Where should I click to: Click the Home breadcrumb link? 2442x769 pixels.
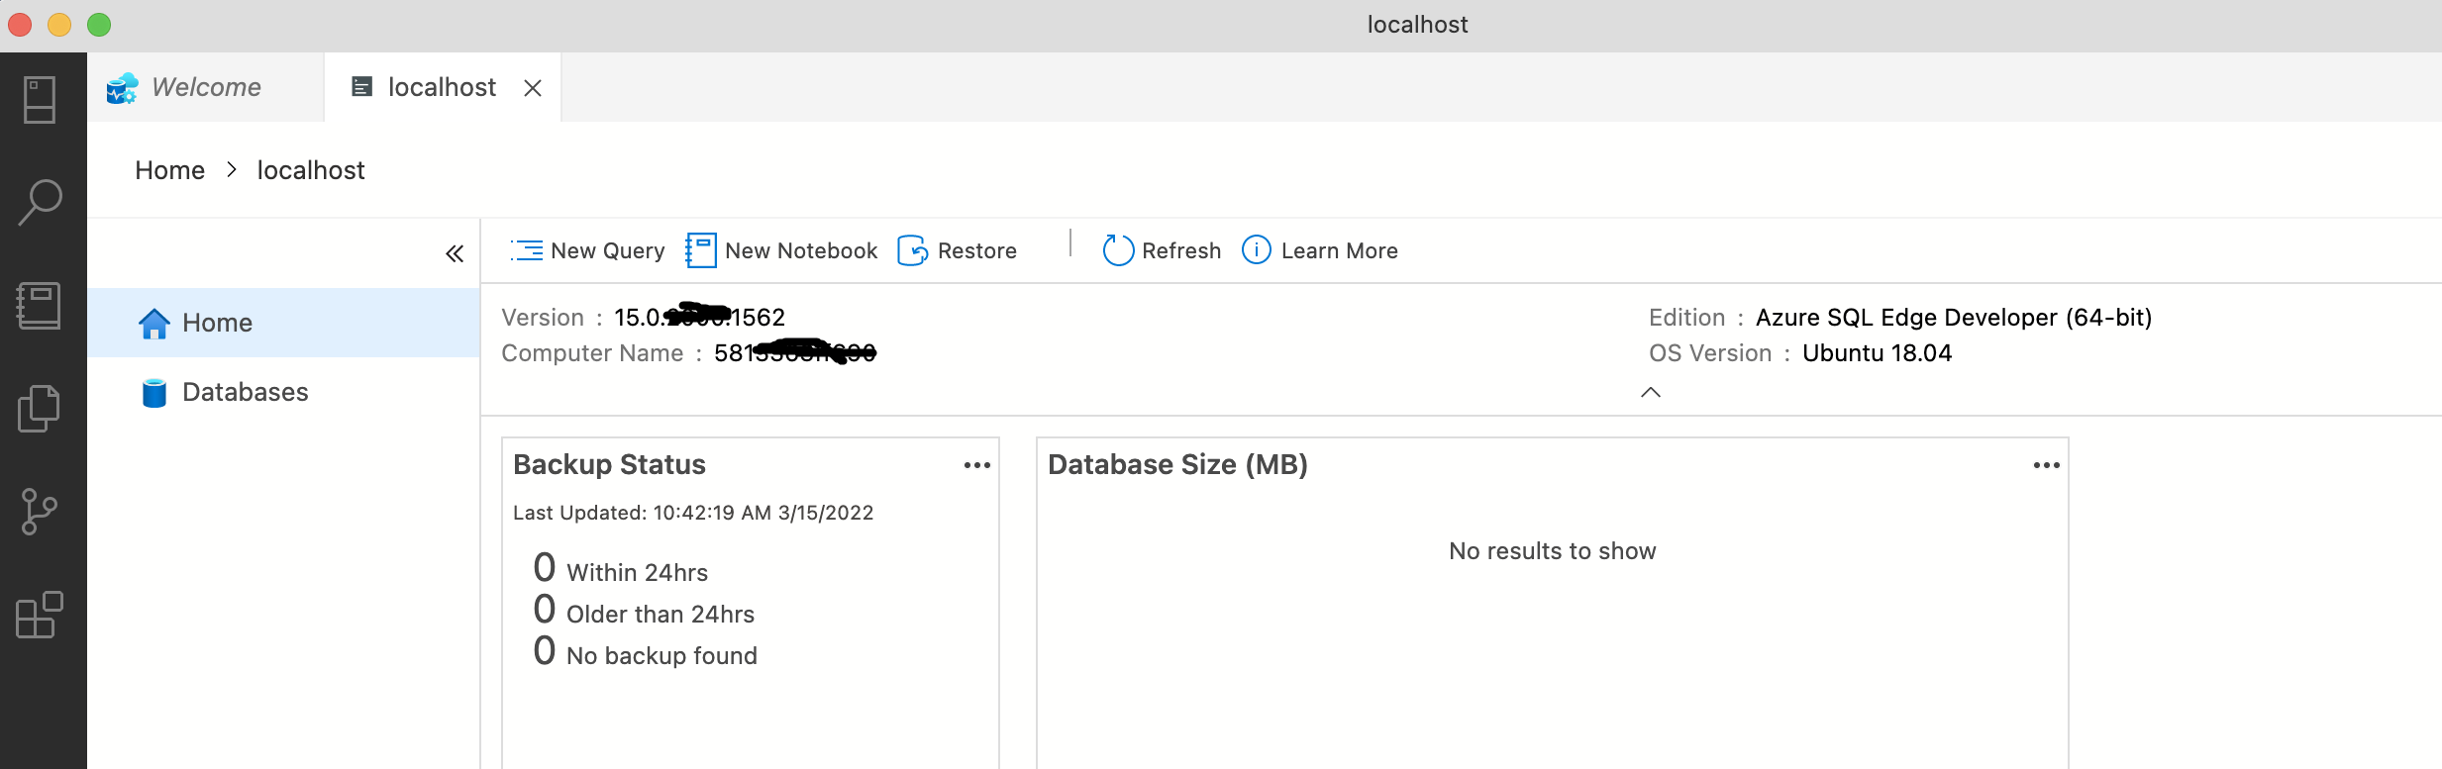click(170, 170)
